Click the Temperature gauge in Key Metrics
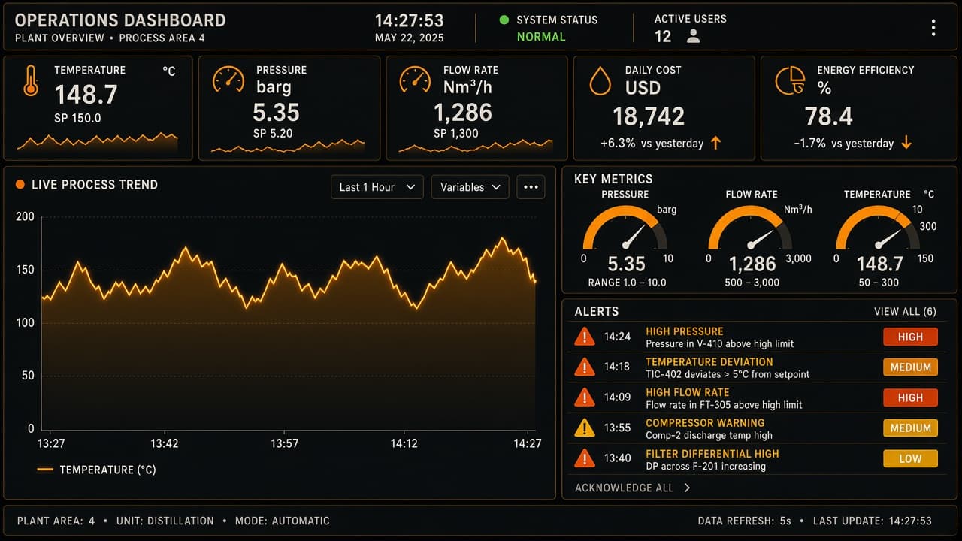Image resolution: width=962 pixels, height=541 pixels. (x=878, y=228)
